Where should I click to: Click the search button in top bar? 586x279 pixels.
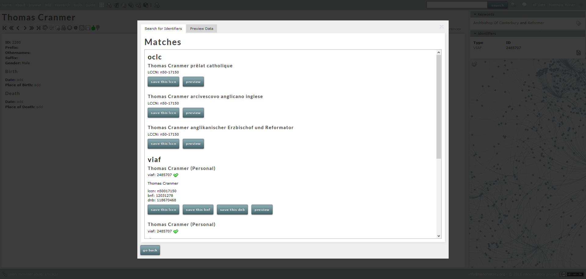click(497, 5)
